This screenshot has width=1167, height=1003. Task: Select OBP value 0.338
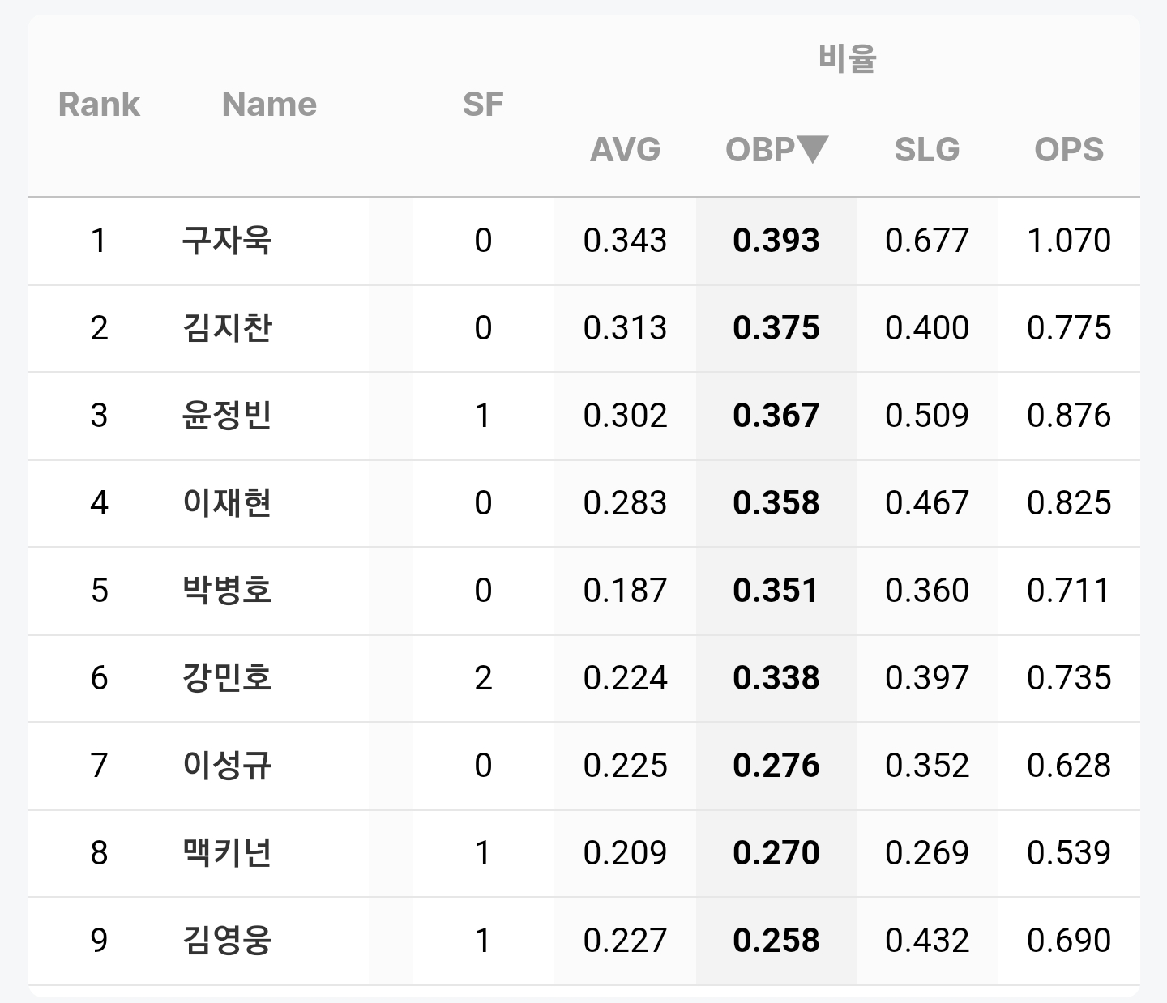[x=776, y=678]
